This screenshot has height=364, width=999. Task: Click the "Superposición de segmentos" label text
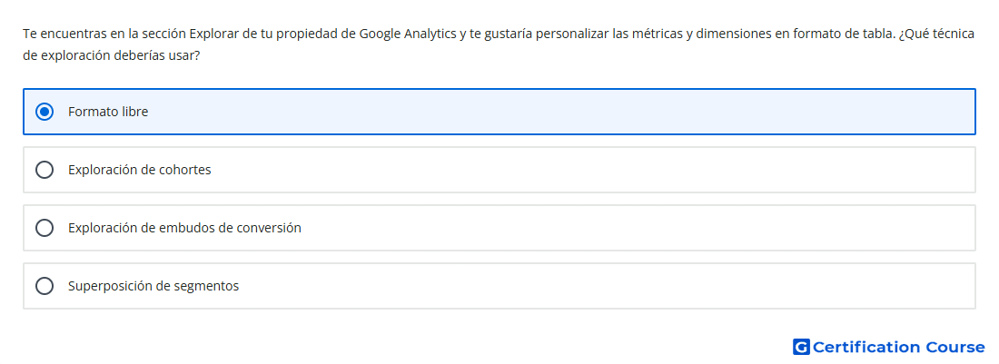153,286
